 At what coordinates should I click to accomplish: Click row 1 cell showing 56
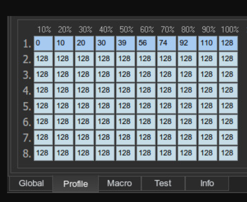(146, 43)
